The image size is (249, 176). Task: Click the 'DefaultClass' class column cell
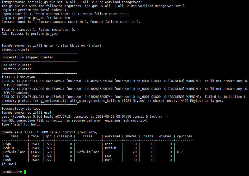point(88,152)
